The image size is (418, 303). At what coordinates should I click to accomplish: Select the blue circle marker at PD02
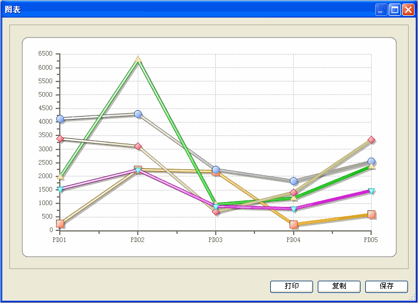coord(138,114)
